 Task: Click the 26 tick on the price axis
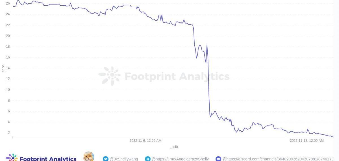point(8,3)
